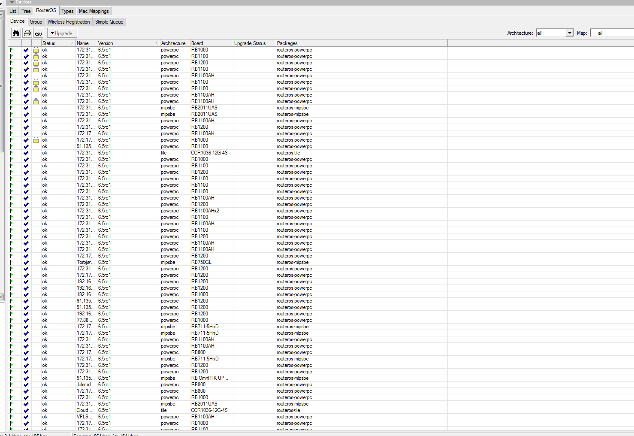Open the Map filter combo box

[x=612, y=33]
